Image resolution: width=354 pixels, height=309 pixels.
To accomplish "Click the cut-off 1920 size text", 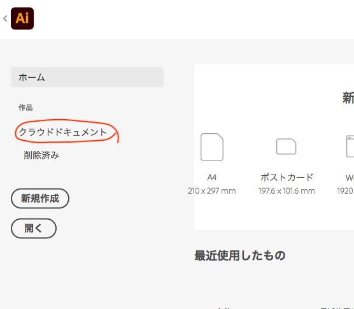I will pos(346,191).
